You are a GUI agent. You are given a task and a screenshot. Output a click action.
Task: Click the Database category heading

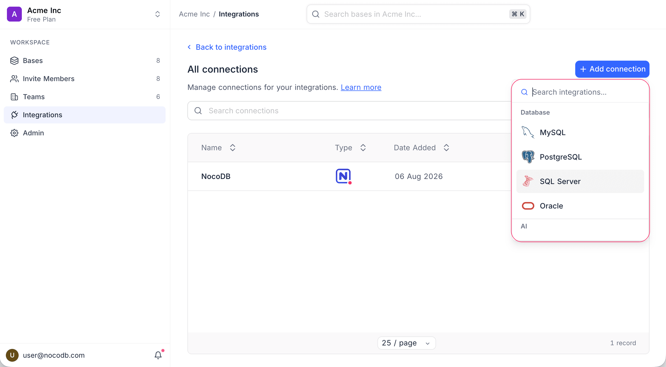coord(535,112)
